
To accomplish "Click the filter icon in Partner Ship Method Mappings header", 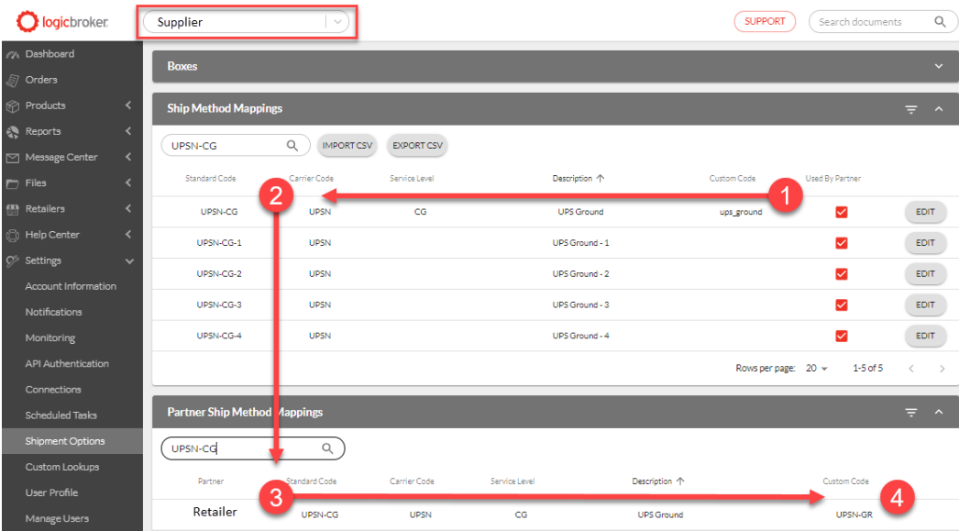I will click(x=910, y=413).
